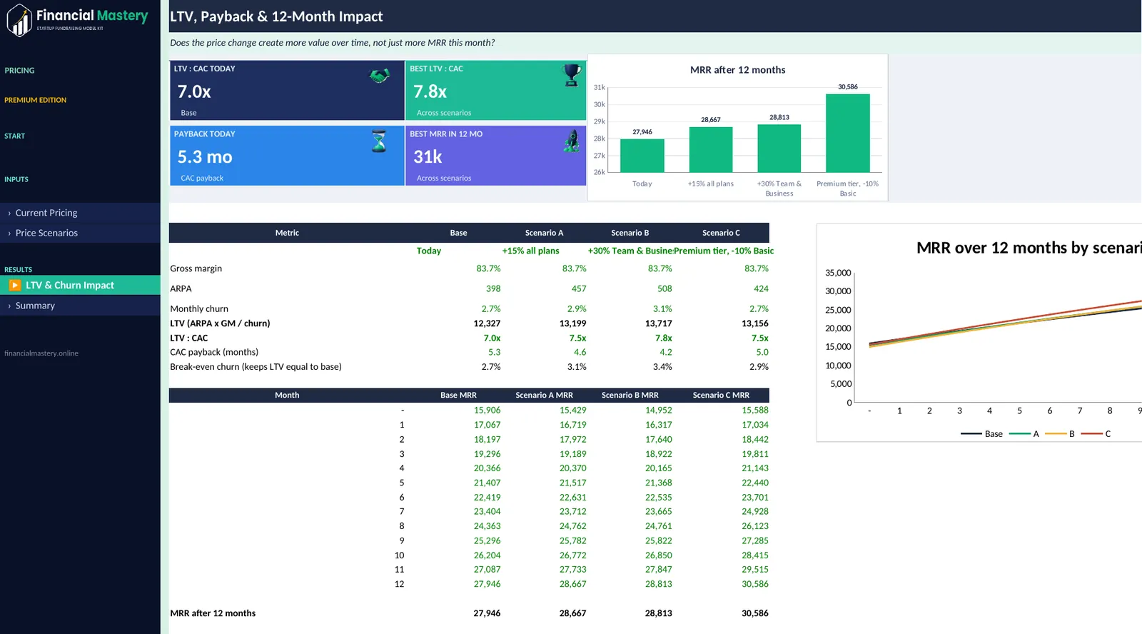Select the Gross margin row label

point(196,268)
